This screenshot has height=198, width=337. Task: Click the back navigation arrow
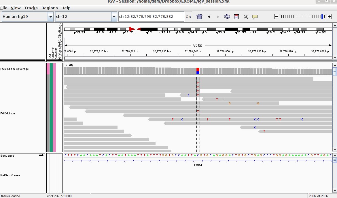pyautogui.click(x=209, y=16)
